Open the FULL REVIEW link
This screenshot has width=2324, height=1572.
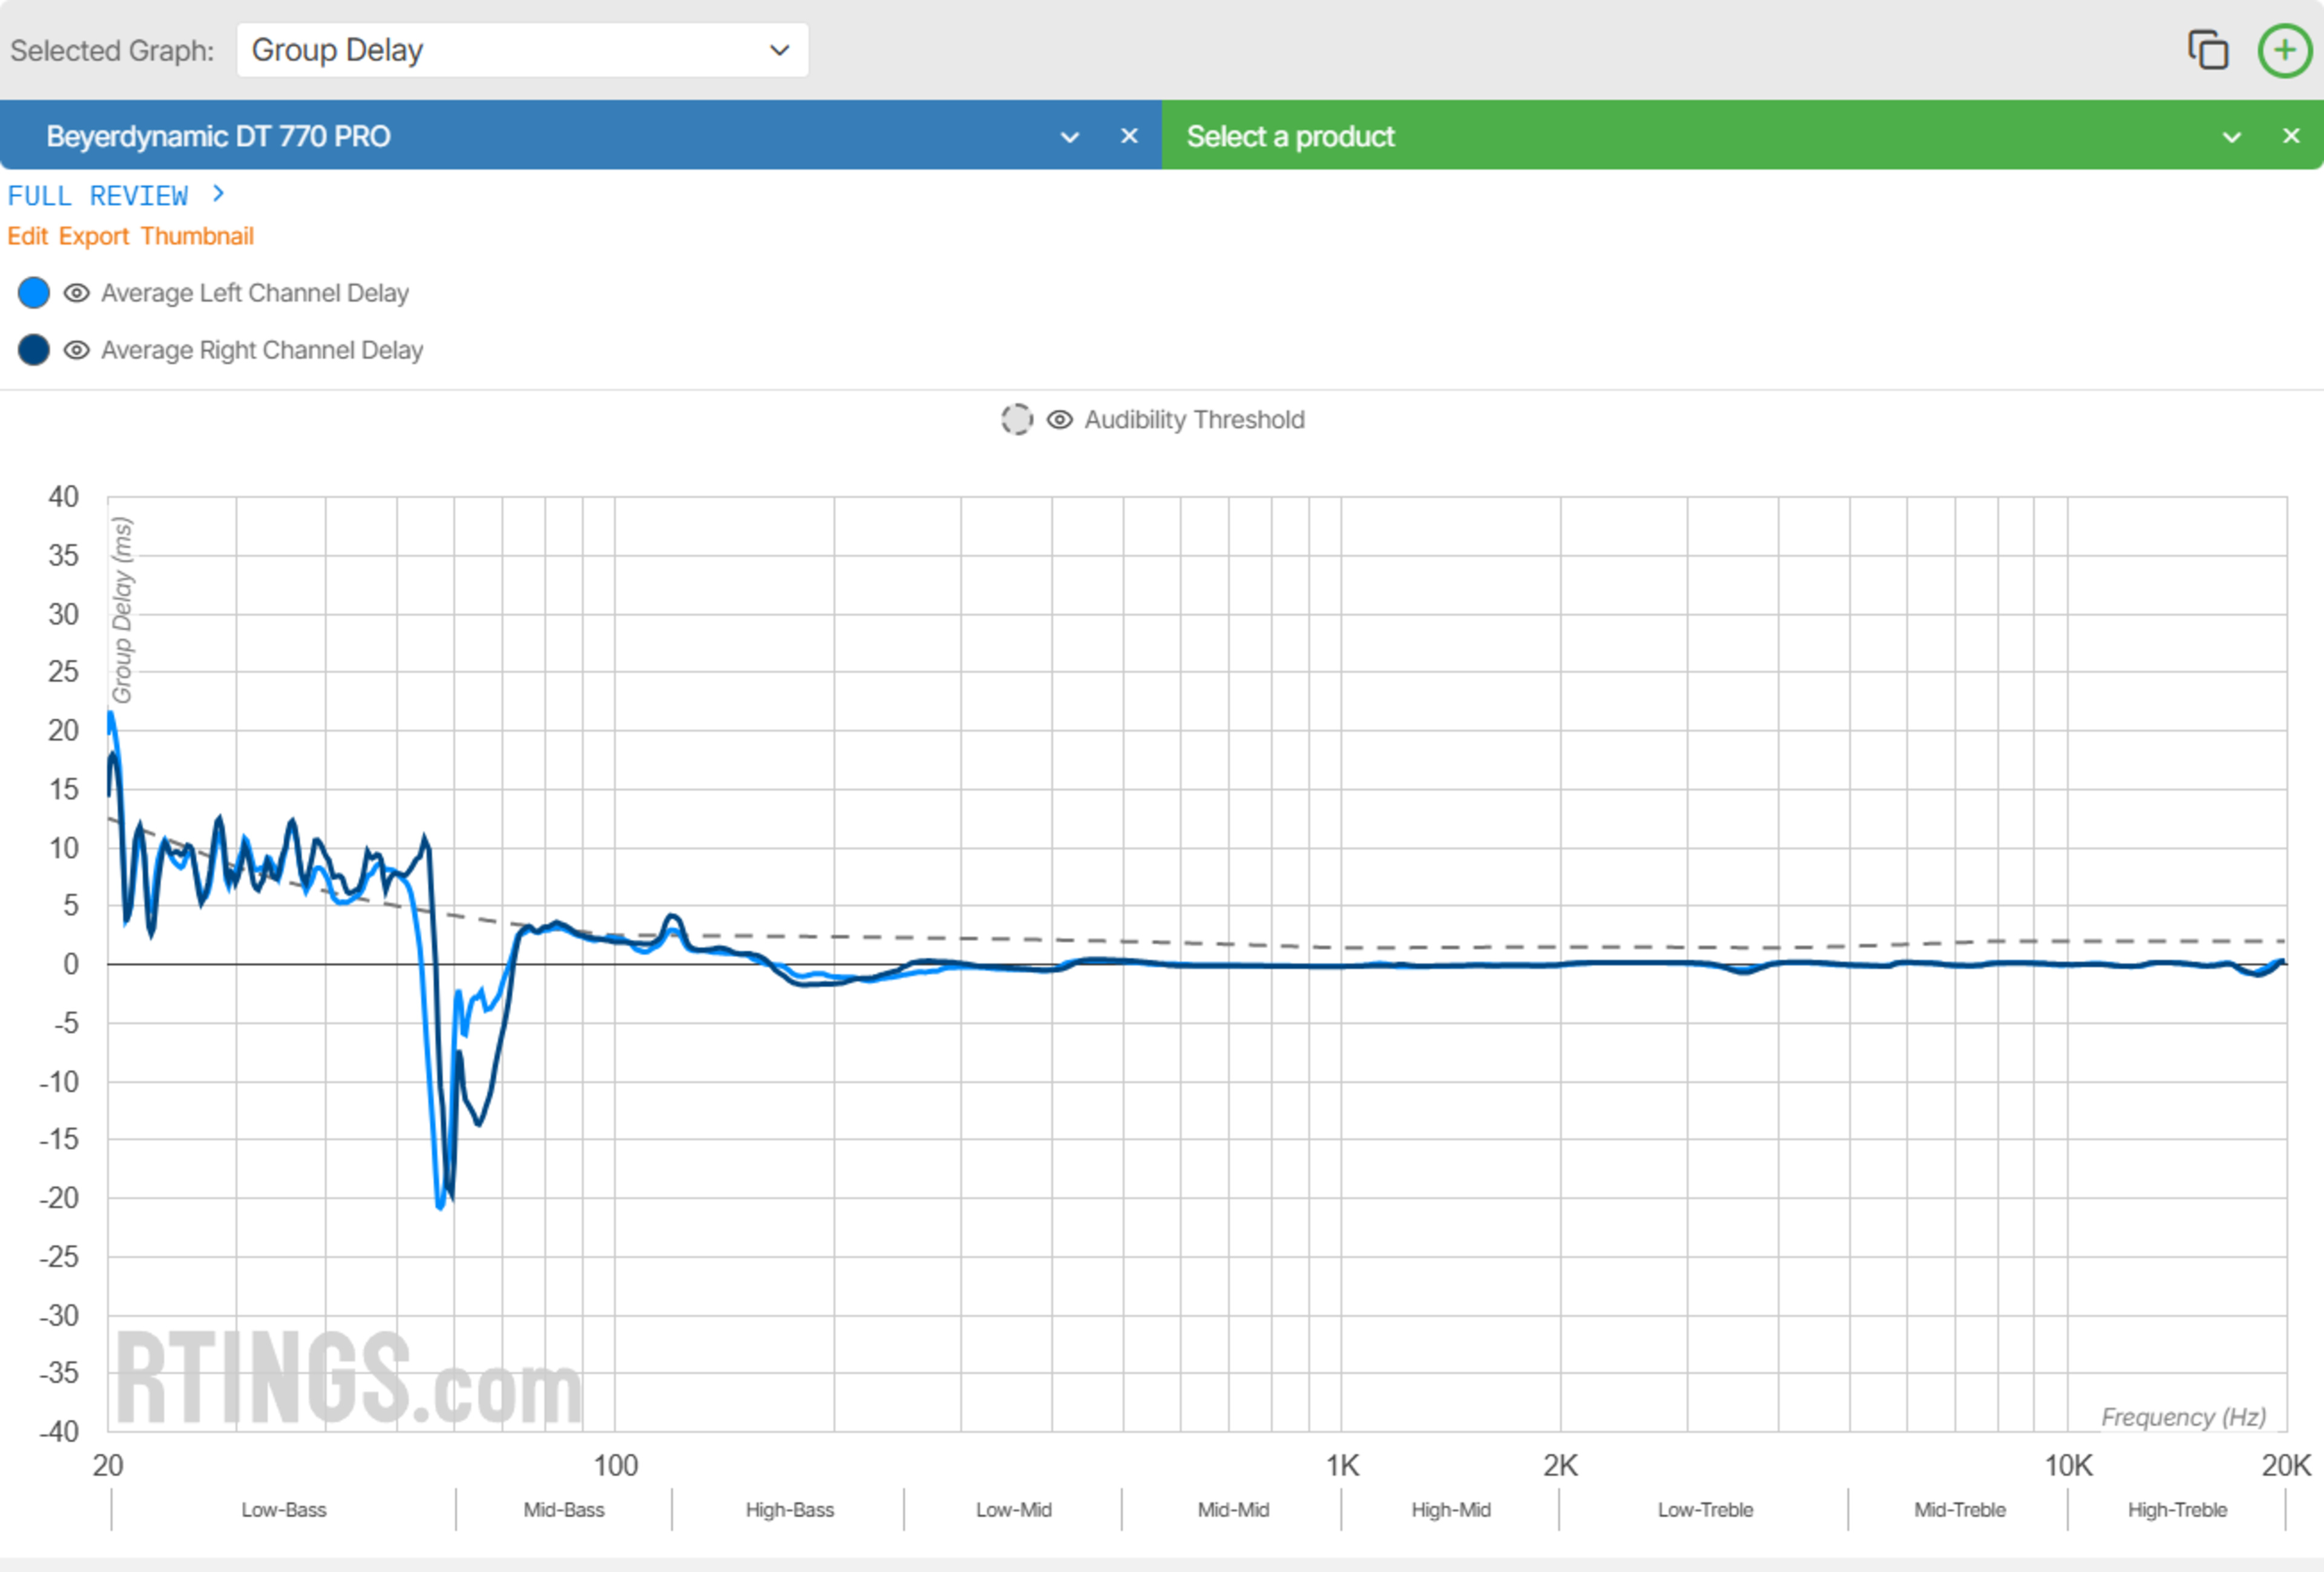point(98,196)
